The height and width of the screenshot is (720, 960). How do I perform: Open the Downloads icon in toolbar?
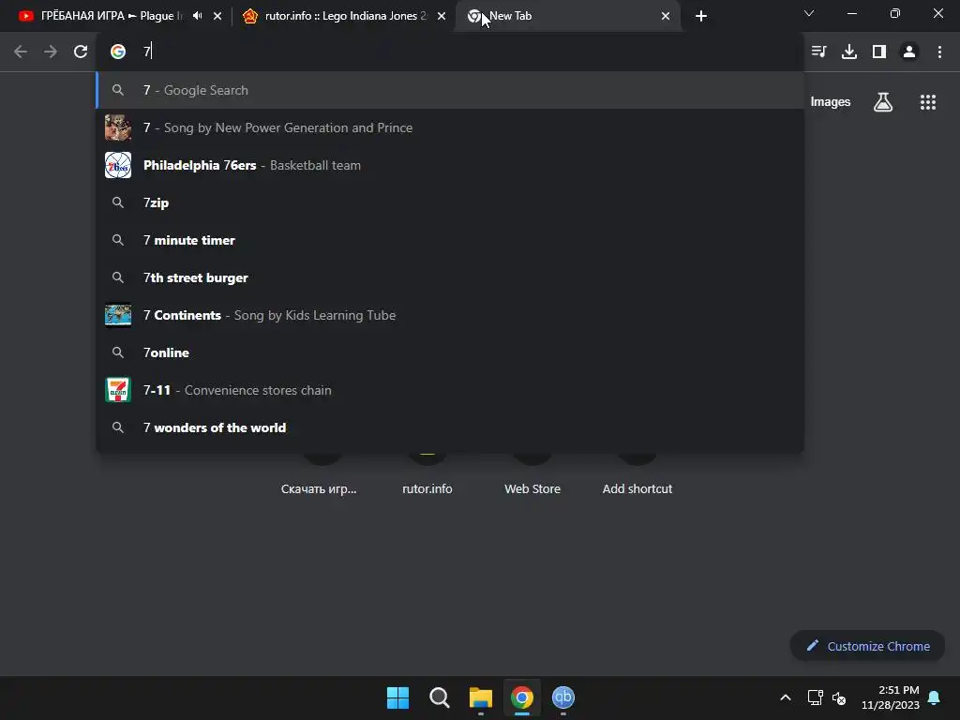[x=849, y=52]
